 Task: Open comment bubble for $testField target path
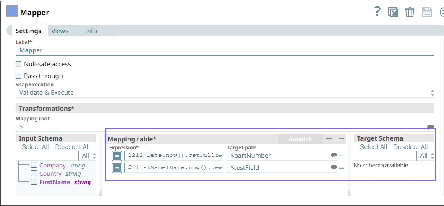[x=334, y=167]
